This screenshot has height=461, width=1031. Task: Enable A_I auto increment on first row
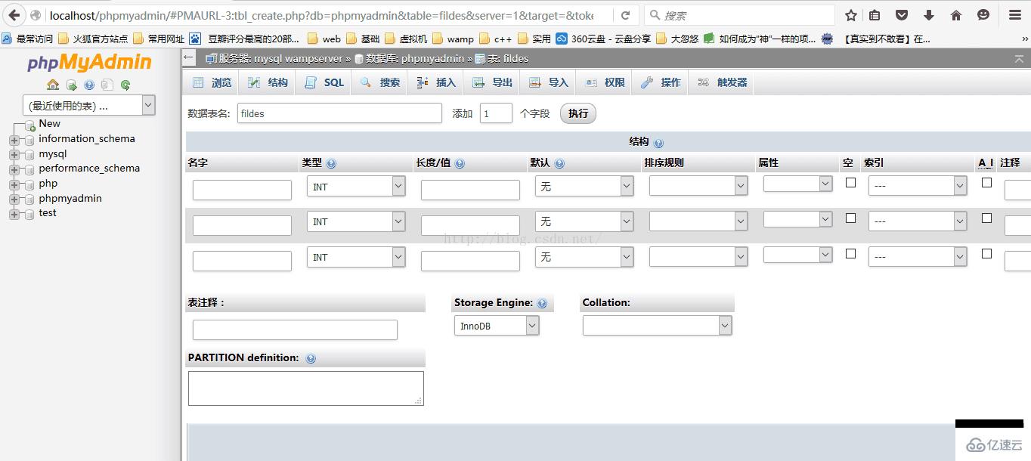tap(985, 182)
